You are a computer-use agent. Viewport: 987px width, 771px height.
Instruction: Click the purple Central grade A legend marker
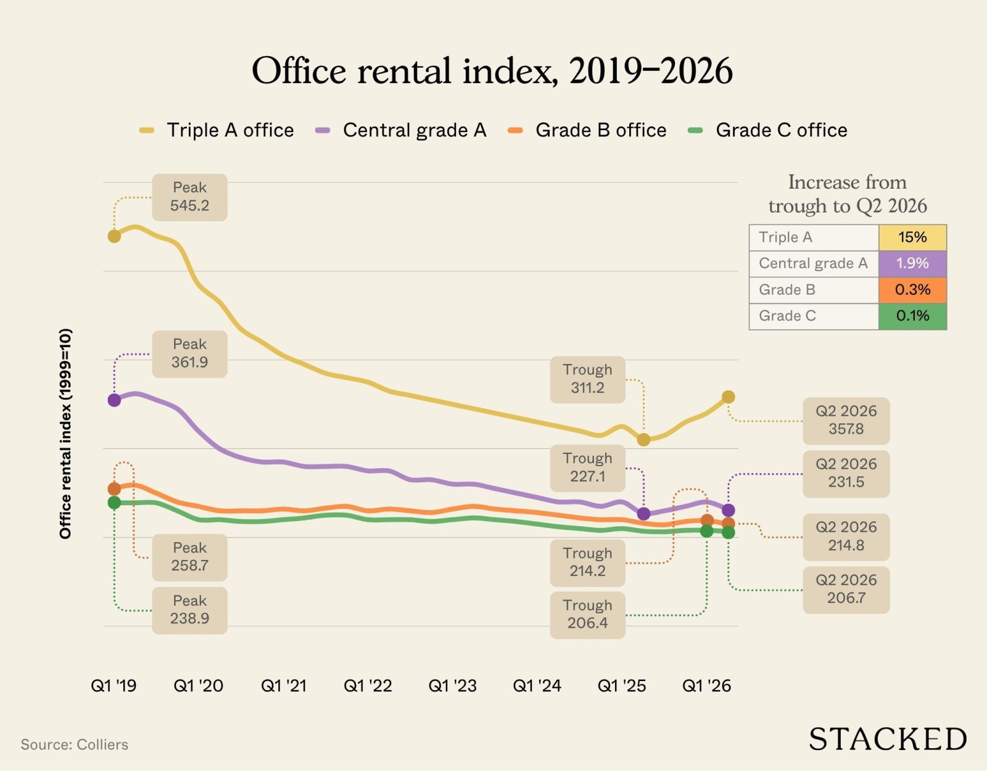point(323,130)
